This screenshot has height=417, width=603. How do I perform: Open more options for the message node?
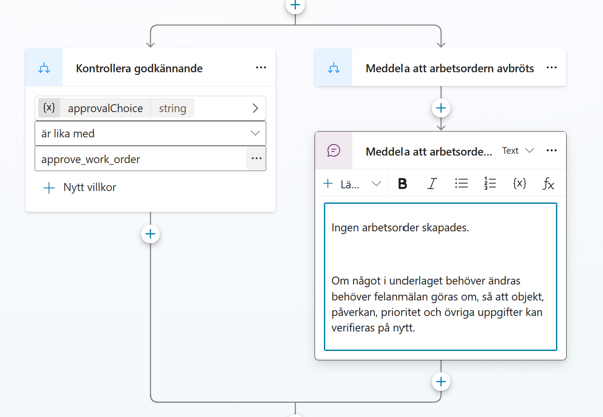coord(552,151)
